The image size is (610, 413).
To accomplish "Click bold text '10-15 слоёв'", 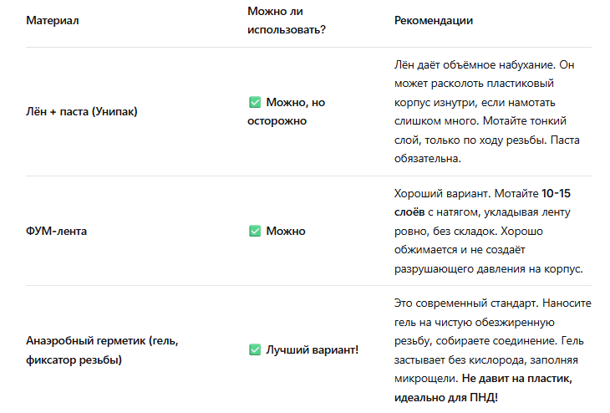I will [x=482, y=202].
